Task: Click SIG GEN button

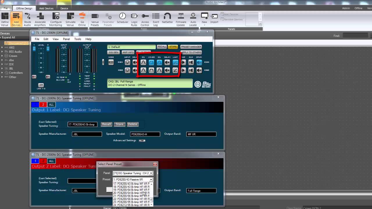Action: [113, 53]
